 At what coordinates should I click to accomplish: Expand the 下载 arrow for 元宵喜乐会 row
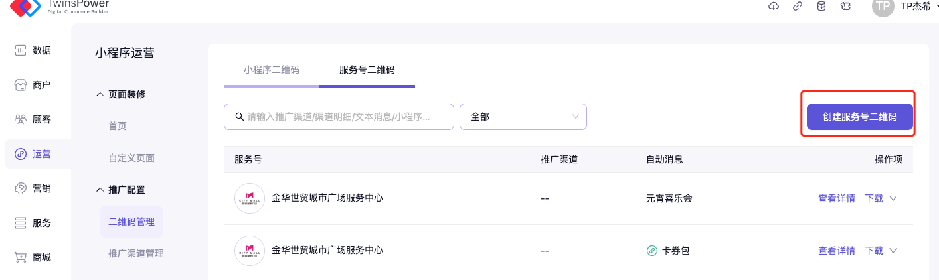[x=893, y=198]
